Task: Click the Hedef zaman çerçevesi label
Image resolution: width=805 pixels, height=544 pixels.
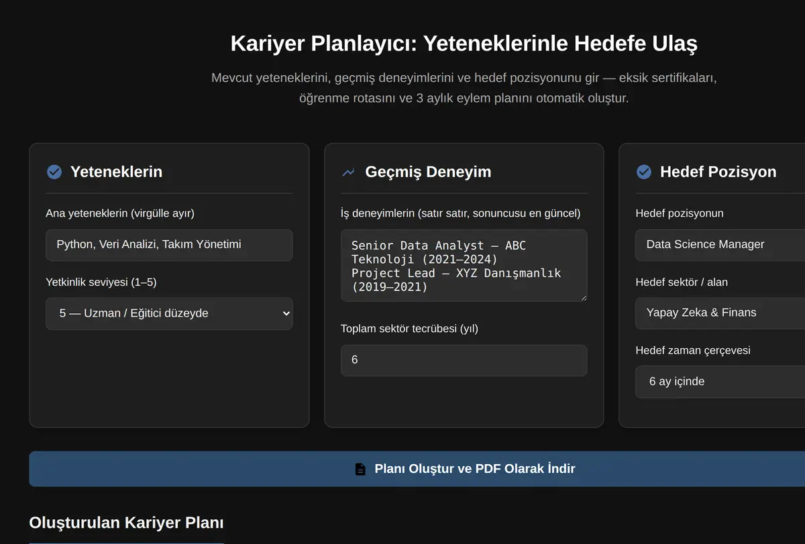Action: (693, 350)
